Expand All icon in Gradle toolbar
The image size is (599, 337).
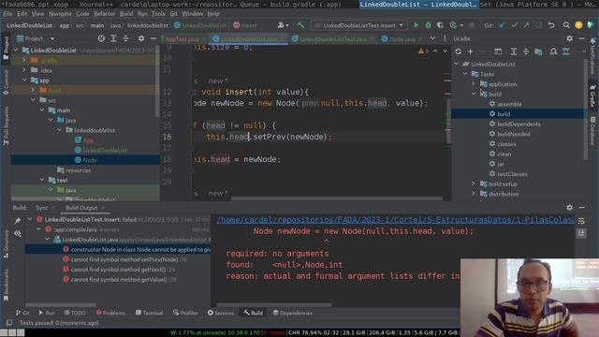pos(514,51)
